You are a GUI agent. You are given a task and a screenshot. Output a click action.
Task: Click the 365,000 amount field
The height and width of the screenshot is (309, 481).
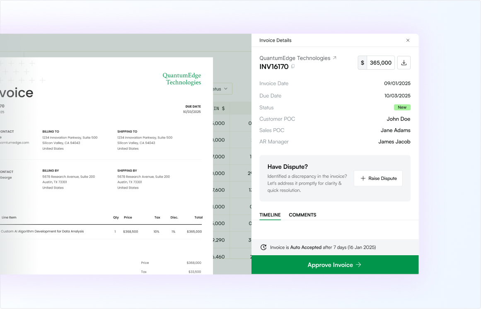pos(381,62)
